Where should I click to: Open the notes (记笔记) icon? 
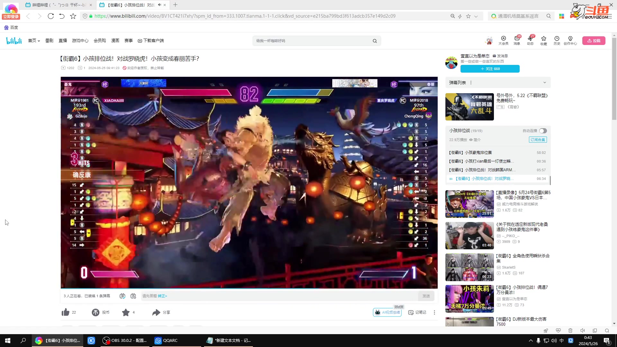[x=411, y=312]
